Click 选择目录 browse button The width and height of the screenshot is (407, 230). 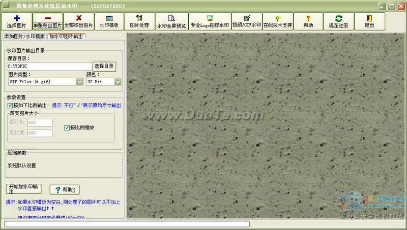point(104,66)
